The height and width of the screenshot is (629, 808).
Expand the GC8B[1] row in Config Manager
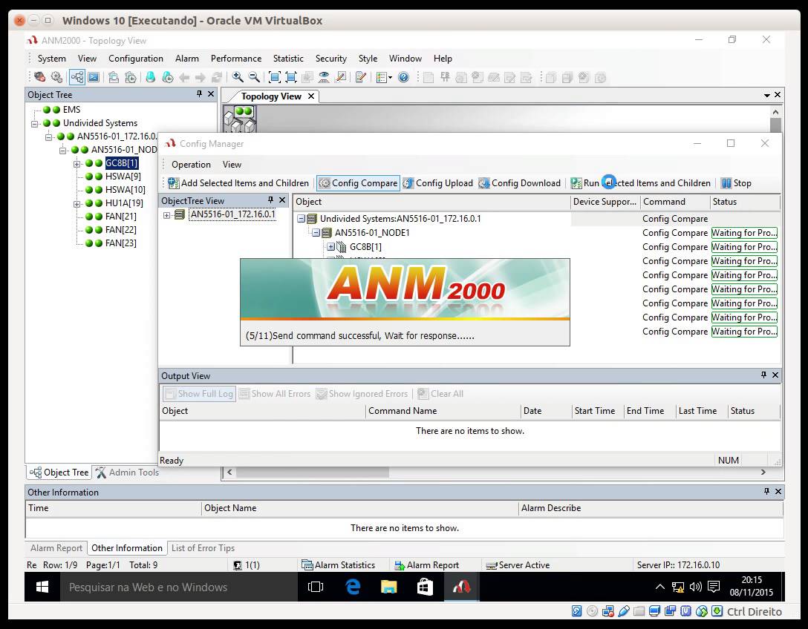(330, 247)
